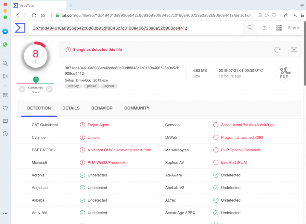Screen dimensions: 306x224
Task: Click the file upload icon in the top bar
Action: pyautogui.click(x=264, y=28)
